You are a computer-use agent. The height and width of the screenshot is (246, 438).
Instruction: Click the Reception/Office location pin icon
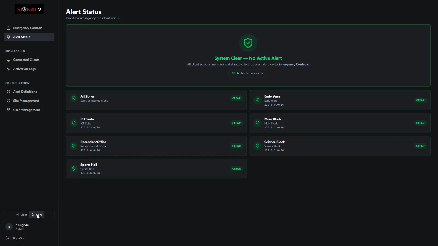point(74,146)
